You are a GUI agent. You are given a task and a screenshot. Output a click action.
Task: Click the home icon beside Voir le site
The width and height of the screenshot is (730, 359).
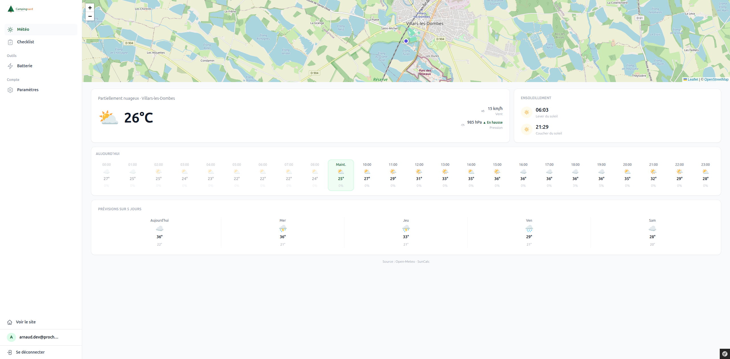coord(10,322)
